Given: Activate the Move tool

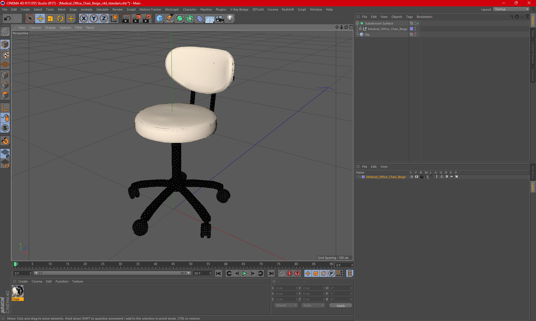Looking at the screenshot, I should [x=40, y=18].
